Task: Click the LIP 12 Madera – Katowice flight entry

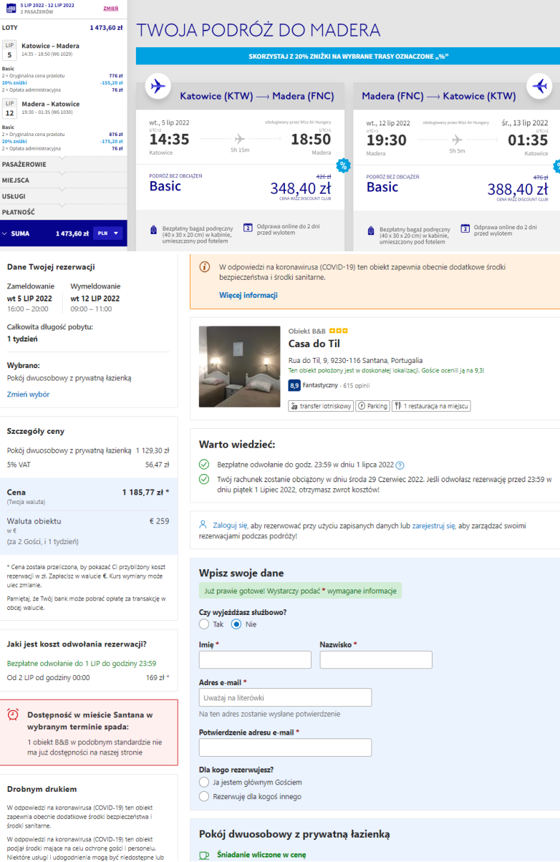Action: (x=63, y=109)
